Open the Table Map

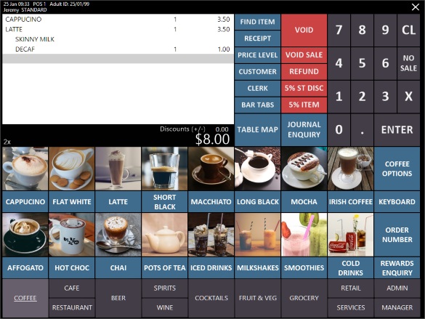tap(257, 129)
